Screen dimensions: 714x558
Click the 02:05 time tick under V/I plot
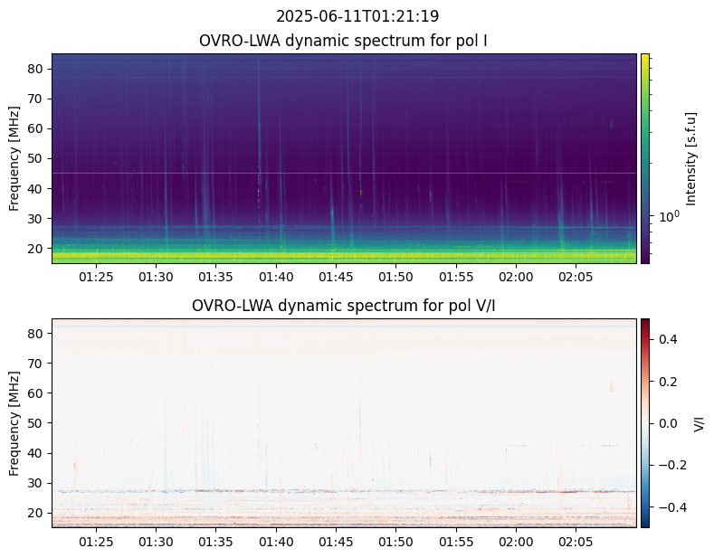click(576, 541)
